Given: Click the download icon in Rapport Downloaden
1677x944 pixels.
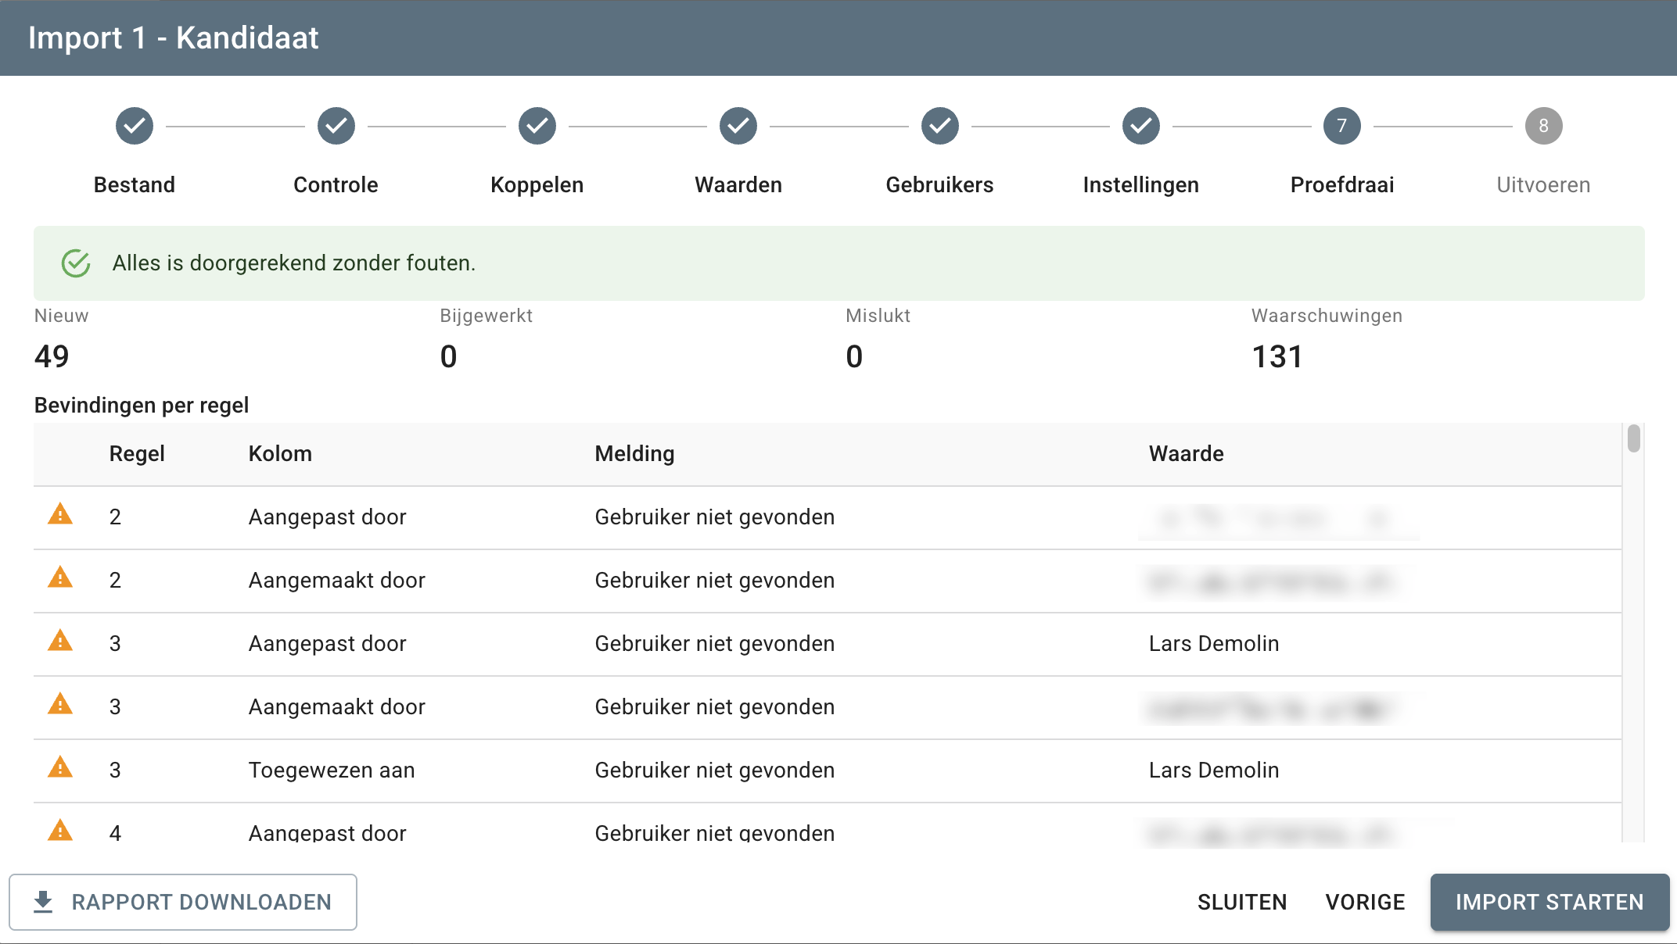Looking at the screenshot, I should tap(43, 902).
